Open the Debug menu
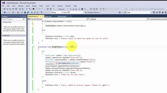Image resolution: width=167 pixels, height=93 pixels. pyautogui.click(x=34, y=6)
